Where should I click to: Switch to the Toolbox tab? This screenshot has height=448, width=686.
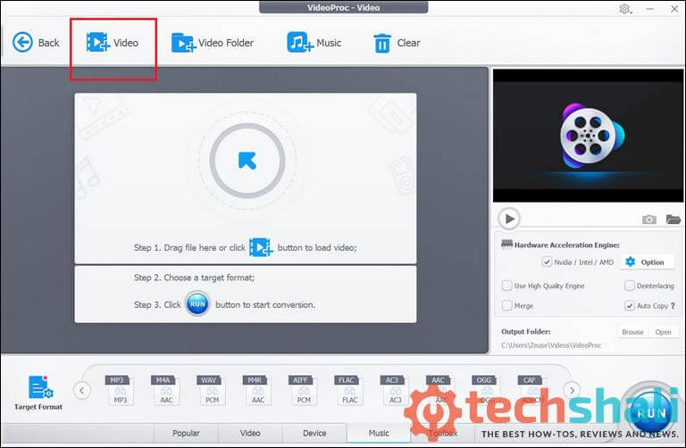[443, 433]
